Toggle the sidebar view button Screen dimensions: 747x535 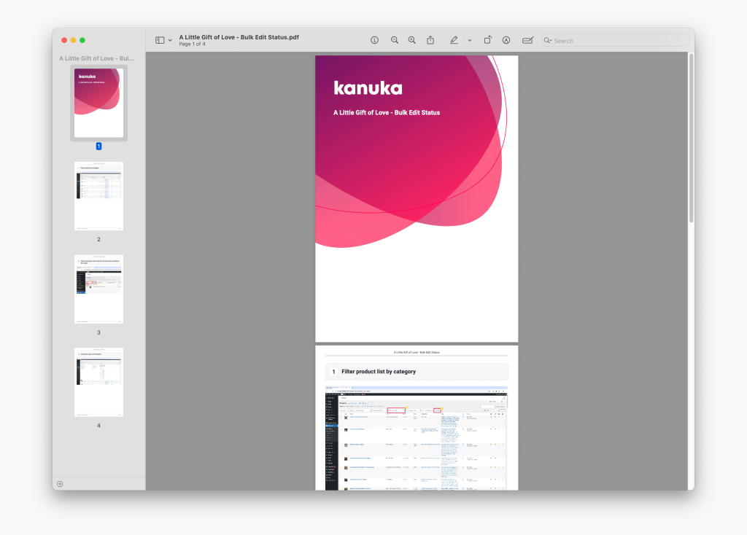pos(160,41)
